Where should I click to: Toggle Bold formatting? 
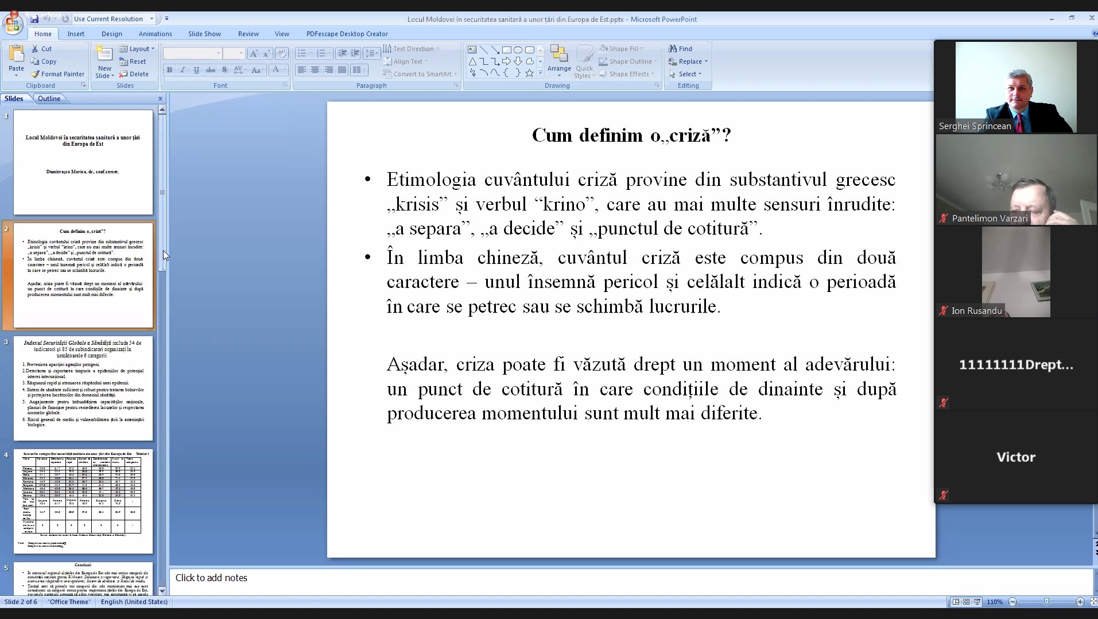169,70
